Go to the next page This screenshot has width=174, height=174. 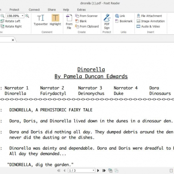pyautogui.click(x=98, y=171)
